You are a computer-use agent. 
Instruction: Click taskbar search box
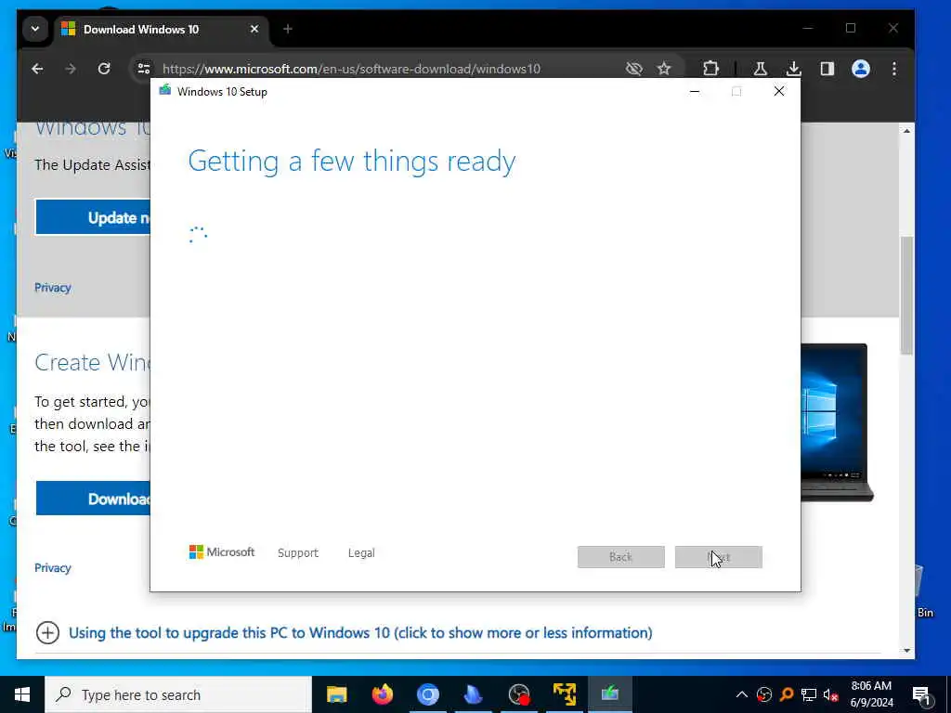pyautogui.click(x=178, y=694)
